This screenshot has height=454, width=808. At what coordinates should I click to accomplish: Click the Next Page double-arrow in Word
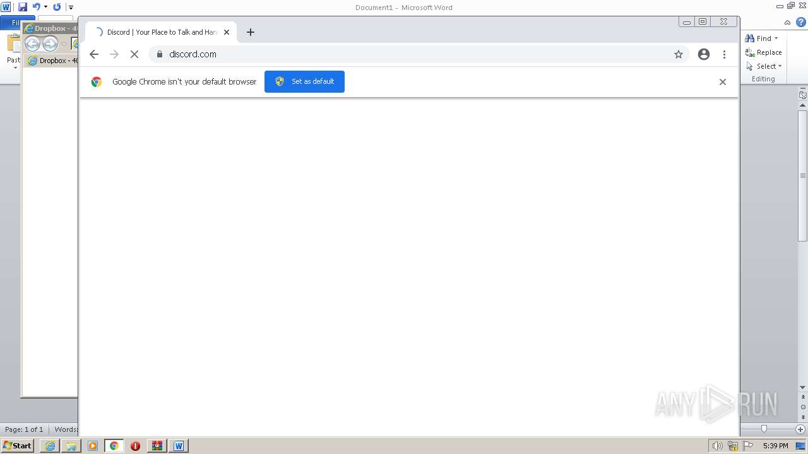point(803,417)
